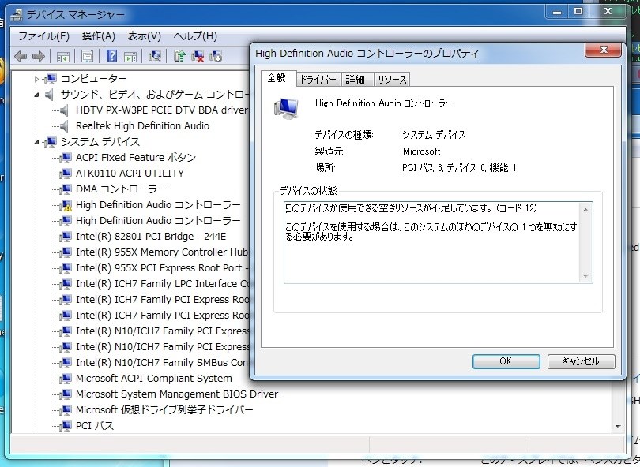Select ATK0110 ACPI UTILITY

coord(130,174)
